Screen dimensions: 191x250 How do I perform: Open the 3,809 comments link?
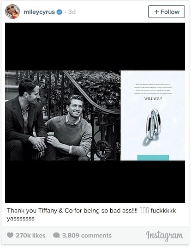[87, 236]
